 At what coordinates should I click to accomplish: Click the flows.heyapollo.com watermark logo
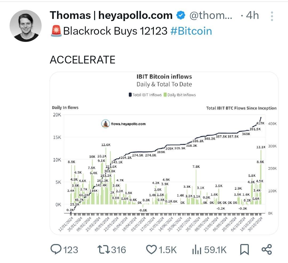pos(106,124)
